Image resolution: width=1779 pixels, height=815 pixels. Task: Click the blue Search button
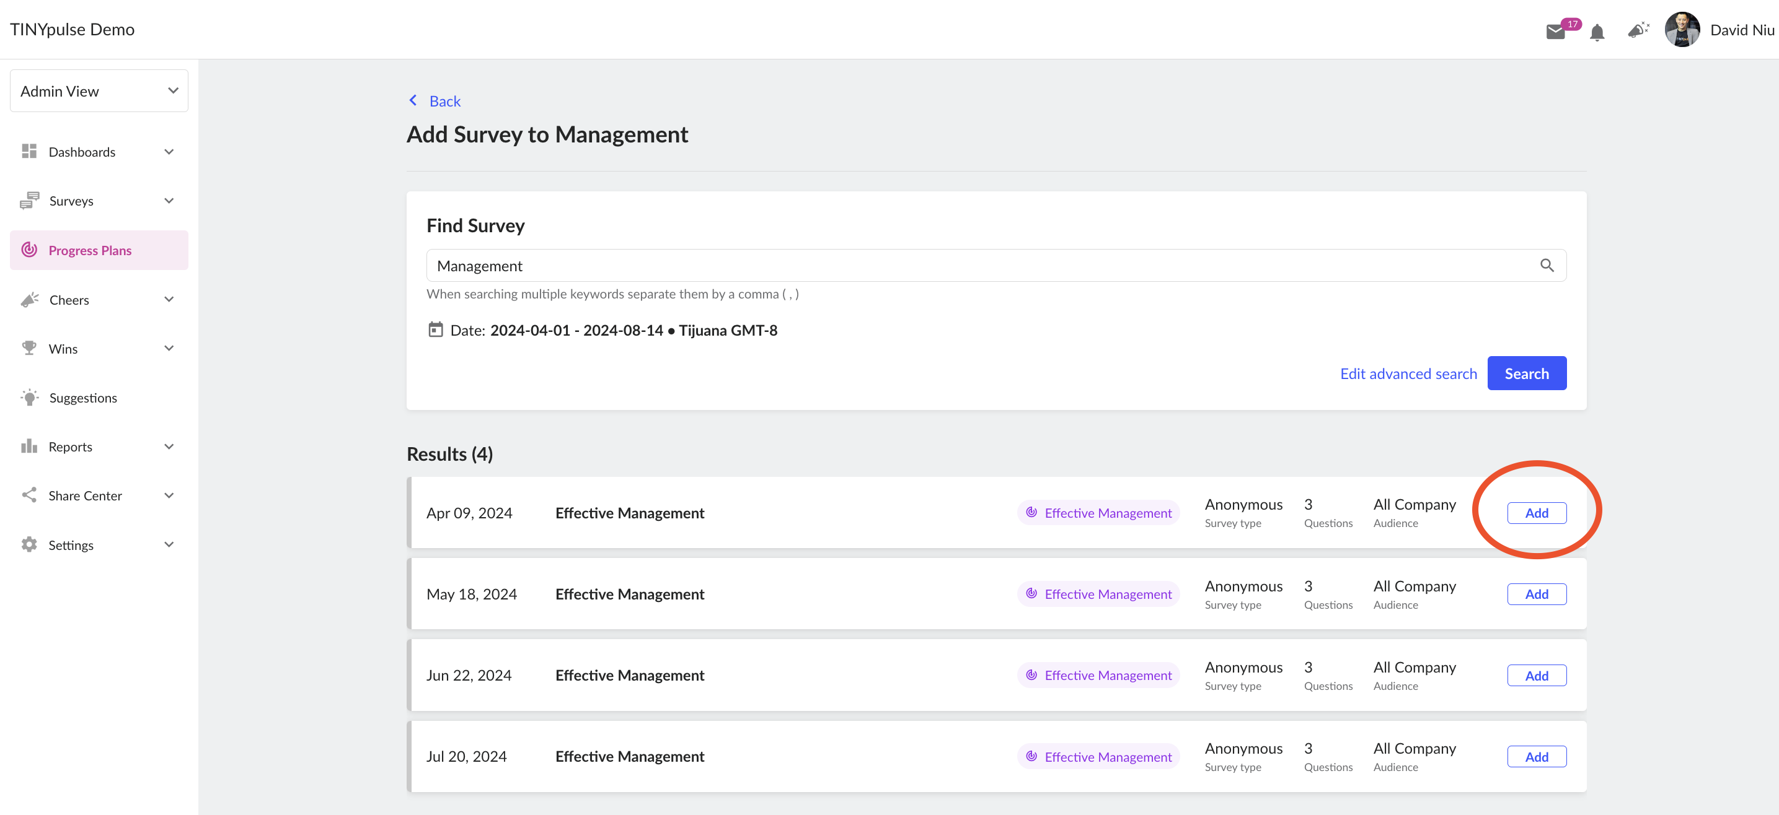[1526, 373]
